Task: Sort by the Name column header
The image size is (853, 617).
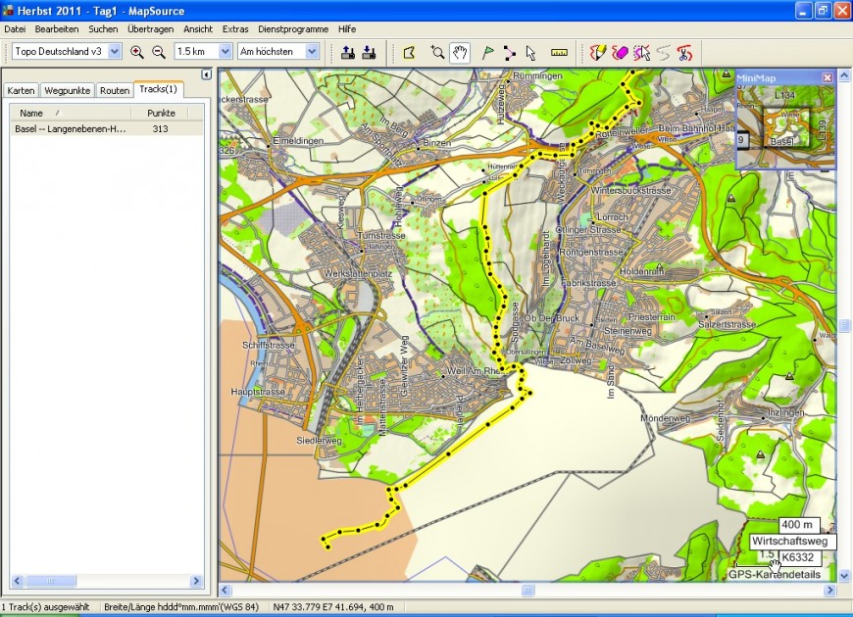Action: point(71,113)
